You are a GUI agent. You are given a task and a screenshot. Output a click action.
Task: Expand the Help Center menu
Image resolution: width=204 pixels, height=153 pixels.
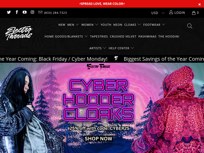pos(121,48)
